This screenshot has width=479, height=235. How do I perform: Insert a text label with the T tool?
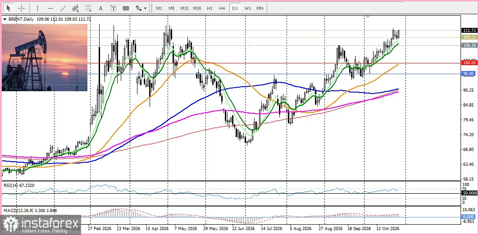coord(114,8)
